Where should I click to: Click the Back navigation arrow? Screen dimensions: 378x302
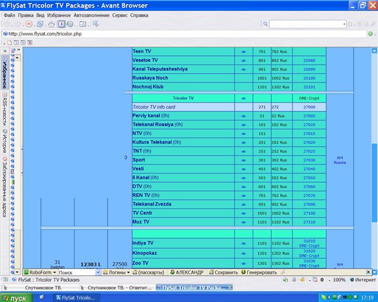point(6,24)
